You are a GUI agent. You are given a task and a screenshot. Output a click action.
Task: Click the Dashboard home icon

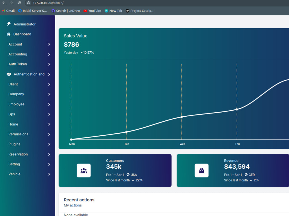coord(9,34)
